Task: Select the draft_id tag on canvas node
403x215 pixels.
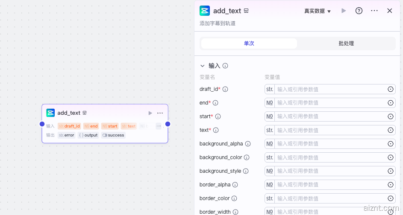Action: click(x=69, y=126)
